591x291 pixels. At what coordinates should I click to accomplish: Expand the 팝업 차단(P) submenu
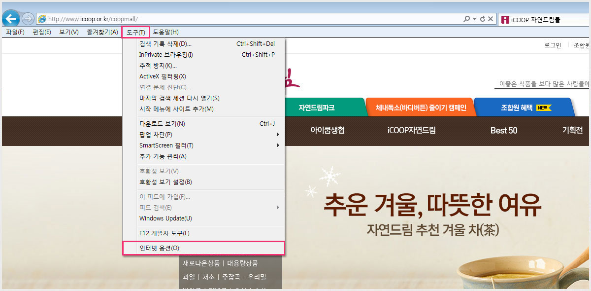pyautogui.click(x=204, y=135)
